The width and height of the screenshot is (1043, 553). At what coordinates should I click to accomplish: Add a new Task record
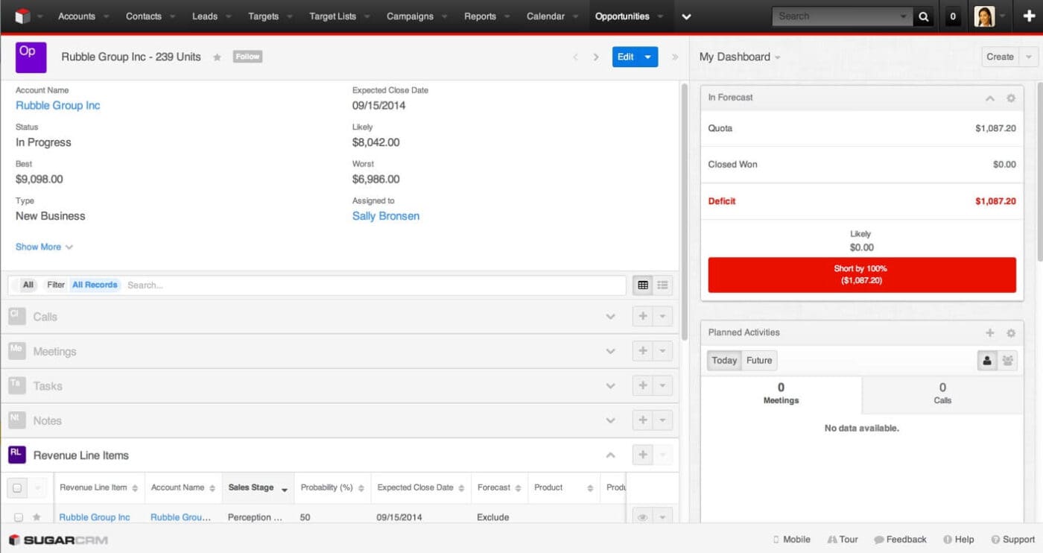(x=642, y=385)
